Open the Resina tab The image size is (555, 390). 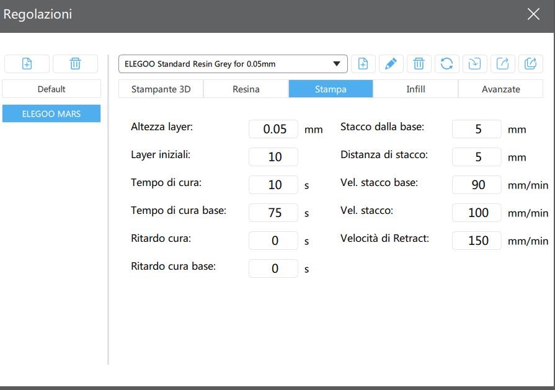pos(246,89)
